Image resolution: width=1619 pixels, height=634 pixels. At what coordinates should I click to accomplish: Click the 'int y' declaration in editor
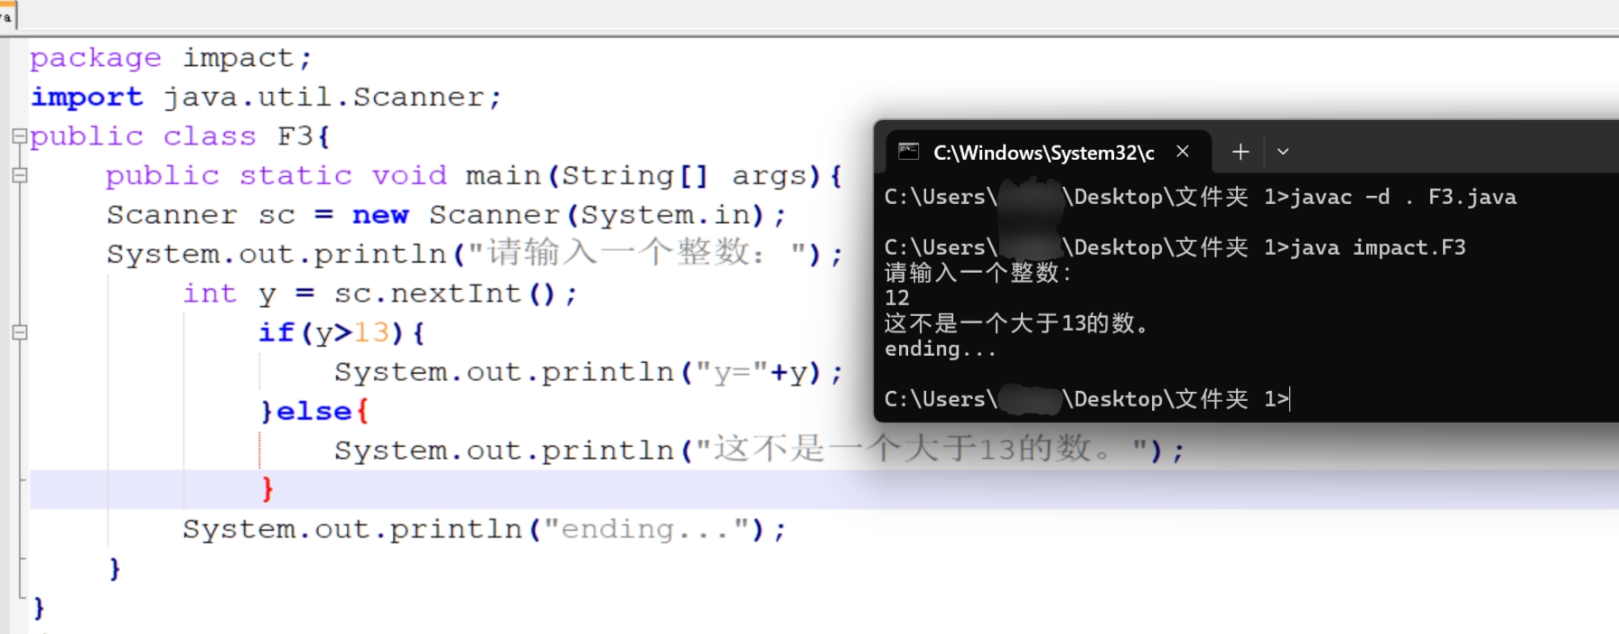229,294
